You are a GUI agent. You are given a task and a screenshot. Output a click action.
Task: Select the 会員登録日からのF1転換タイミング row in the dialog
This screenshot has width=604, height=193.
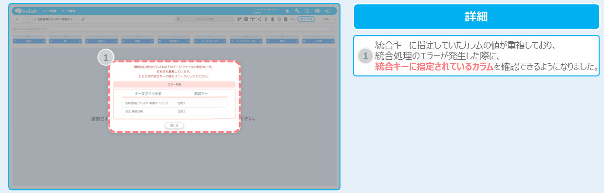[174, 103]
